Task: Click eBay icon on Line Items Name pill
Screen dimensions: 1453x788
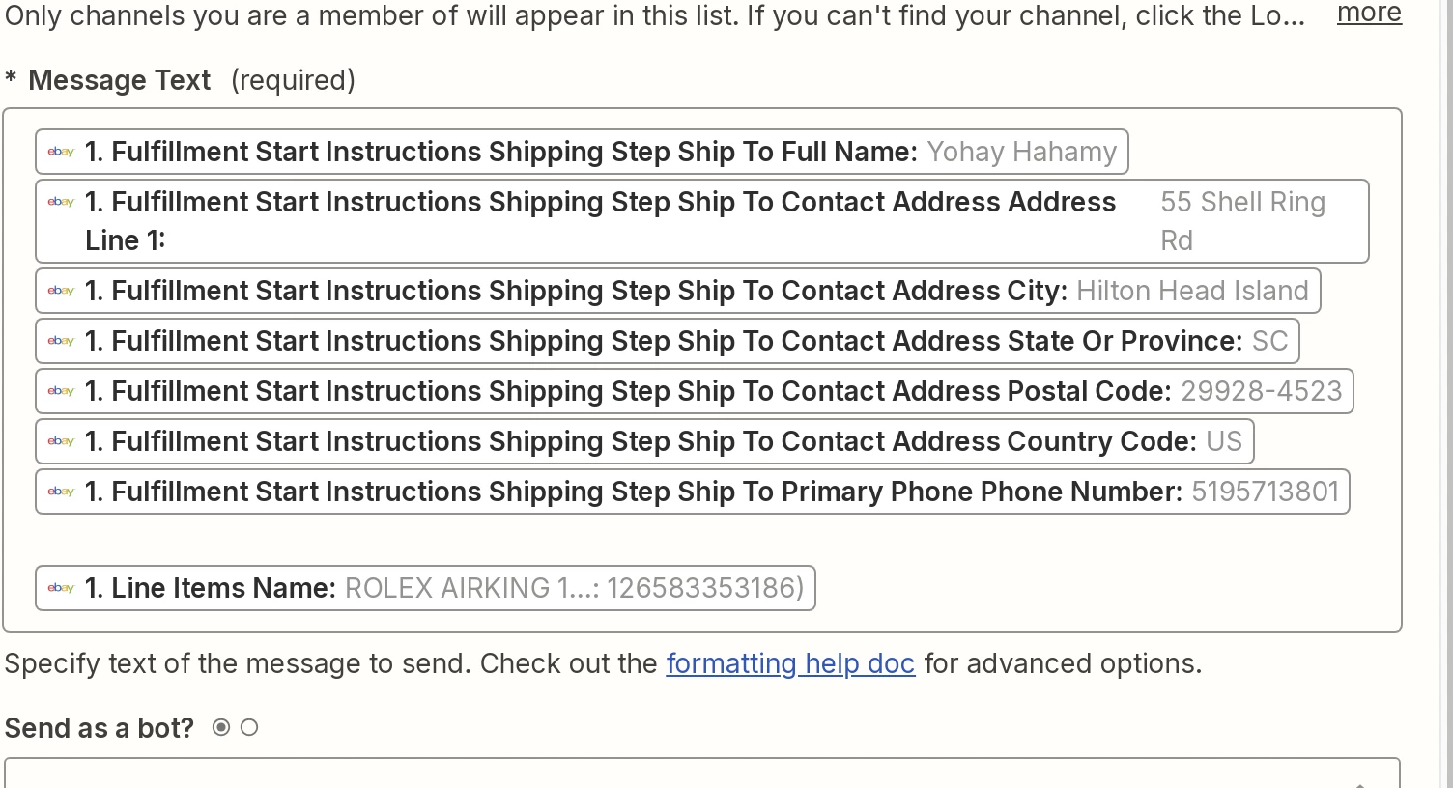Action: click(x=61, y=588)
